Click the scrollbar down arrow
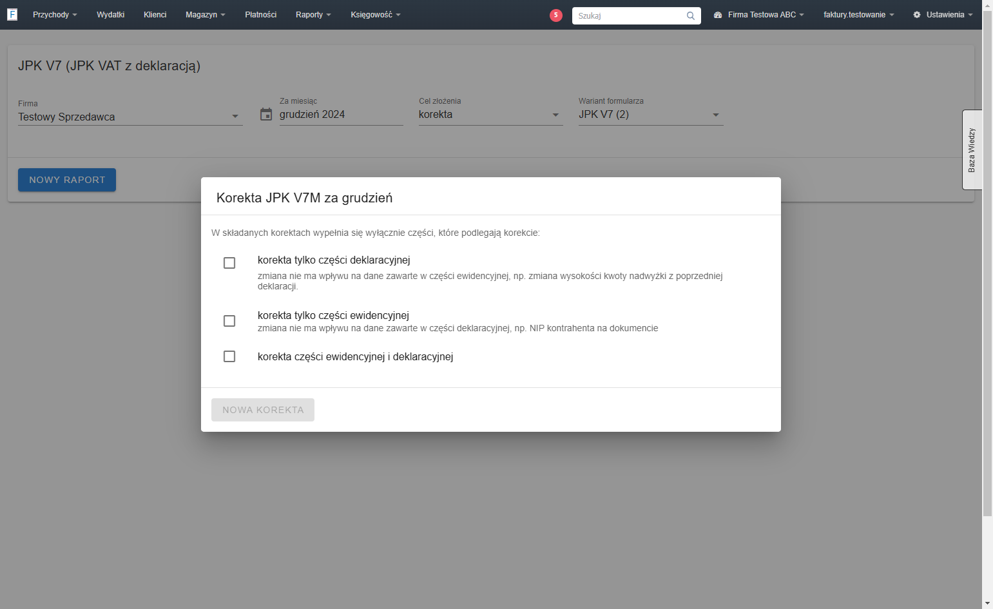 (x=987, y=604)
